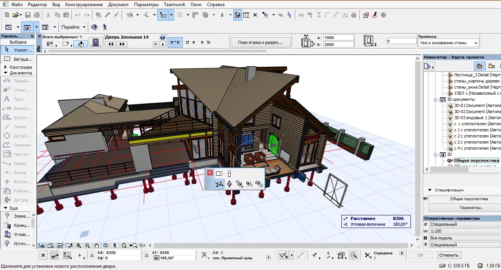
Task: Click the drag move icon in the pet palette
Action: tap(219, 184)
